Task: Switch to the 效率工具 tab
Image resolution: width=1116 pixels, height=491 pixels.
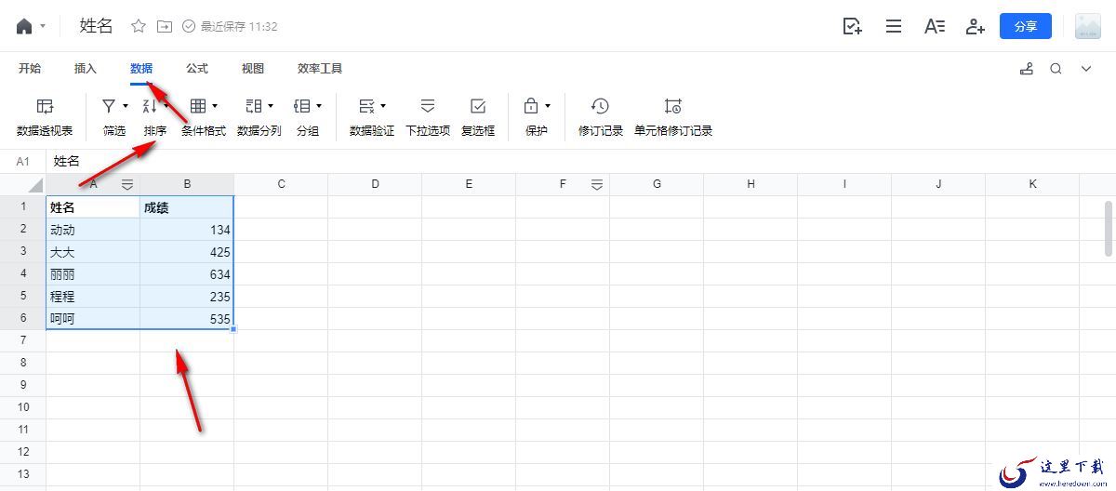Action: pyautogui.click(x=320, y=68)
